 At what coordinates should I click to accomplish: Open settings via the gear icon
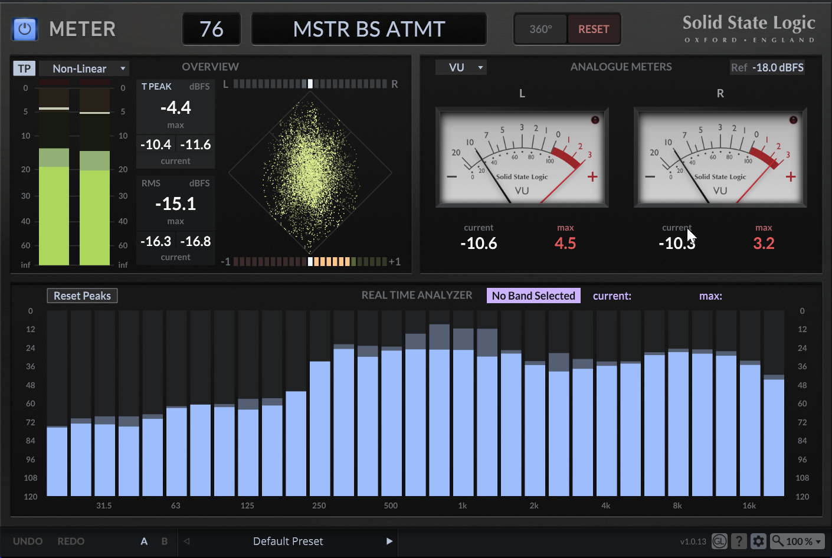pyautogui.click(x=759, y=541)
